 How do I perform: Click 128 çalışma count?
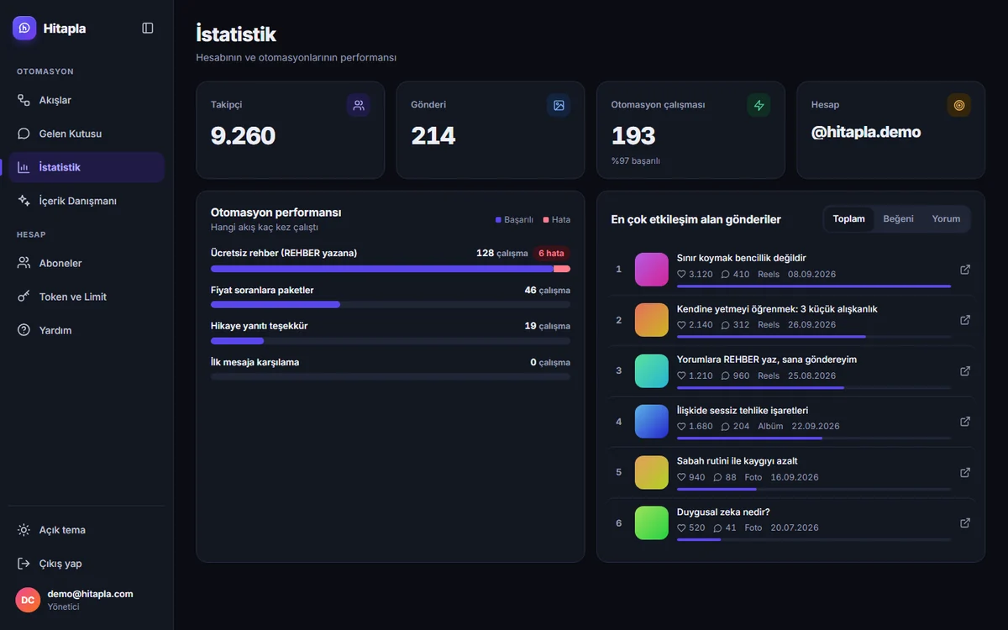coord(502,253)
